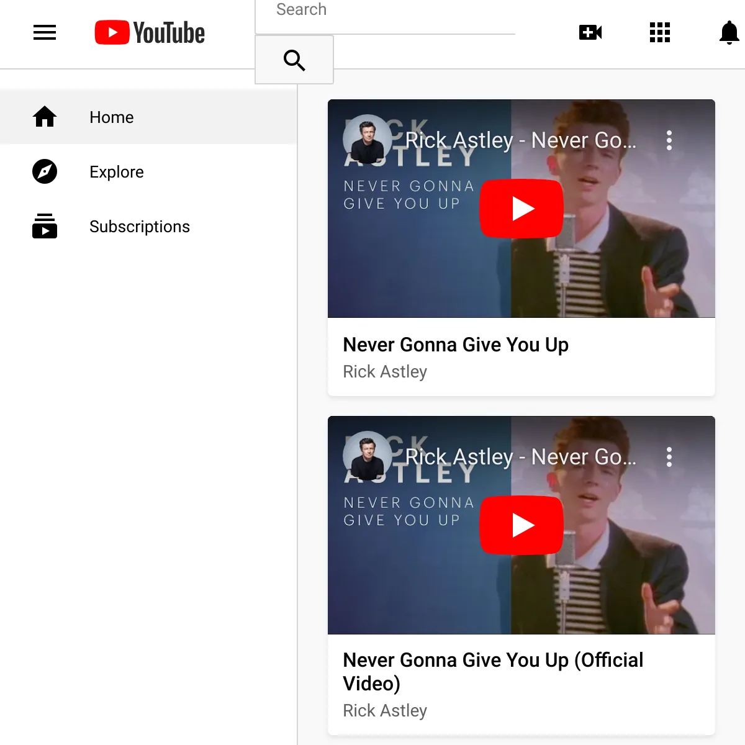Click the title Never Gonna Give You Up (Official Video)
Screen dimensions: 745x745
493,672
